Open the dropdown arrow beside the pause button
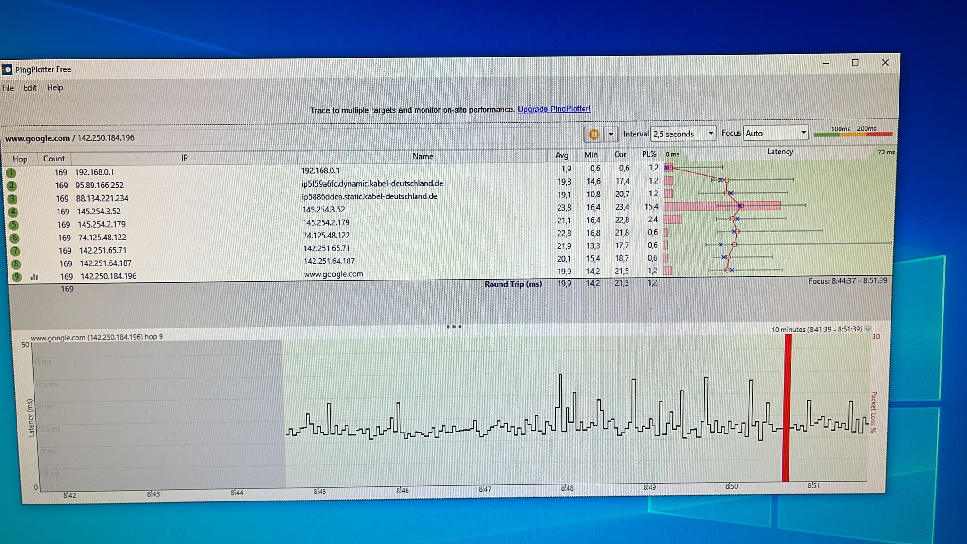Viewport: 967px width, 544px height. coord(611,135)
